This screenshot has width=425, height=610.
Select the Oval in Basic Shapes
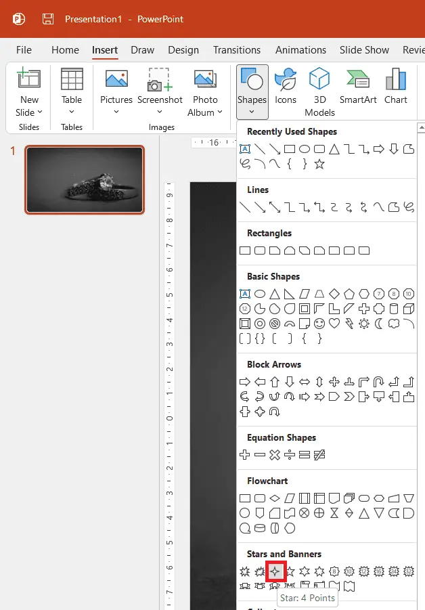point(260,294)
